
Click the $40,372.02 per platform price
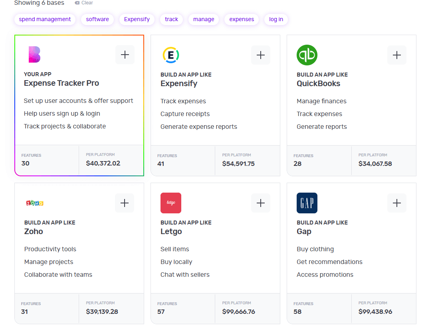pos(103,163)
